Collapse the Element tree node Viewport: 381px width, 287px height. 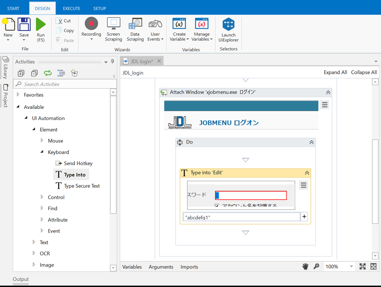[34, 129]
